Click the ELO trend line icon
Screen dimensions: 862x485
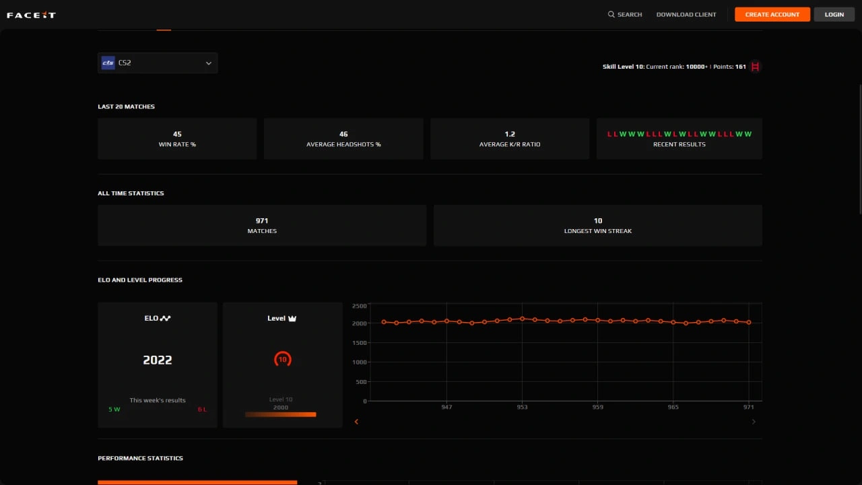(166, 319)
